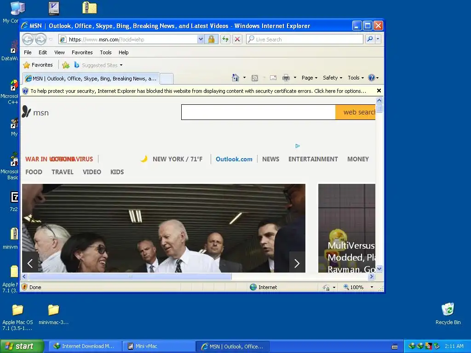Click the security lock icon in address bar
The image size is (471, 353).
coord(212,39)
